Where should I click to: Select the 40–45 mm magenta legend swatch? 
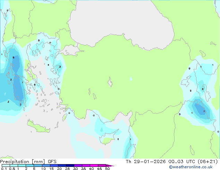point(94,165)
